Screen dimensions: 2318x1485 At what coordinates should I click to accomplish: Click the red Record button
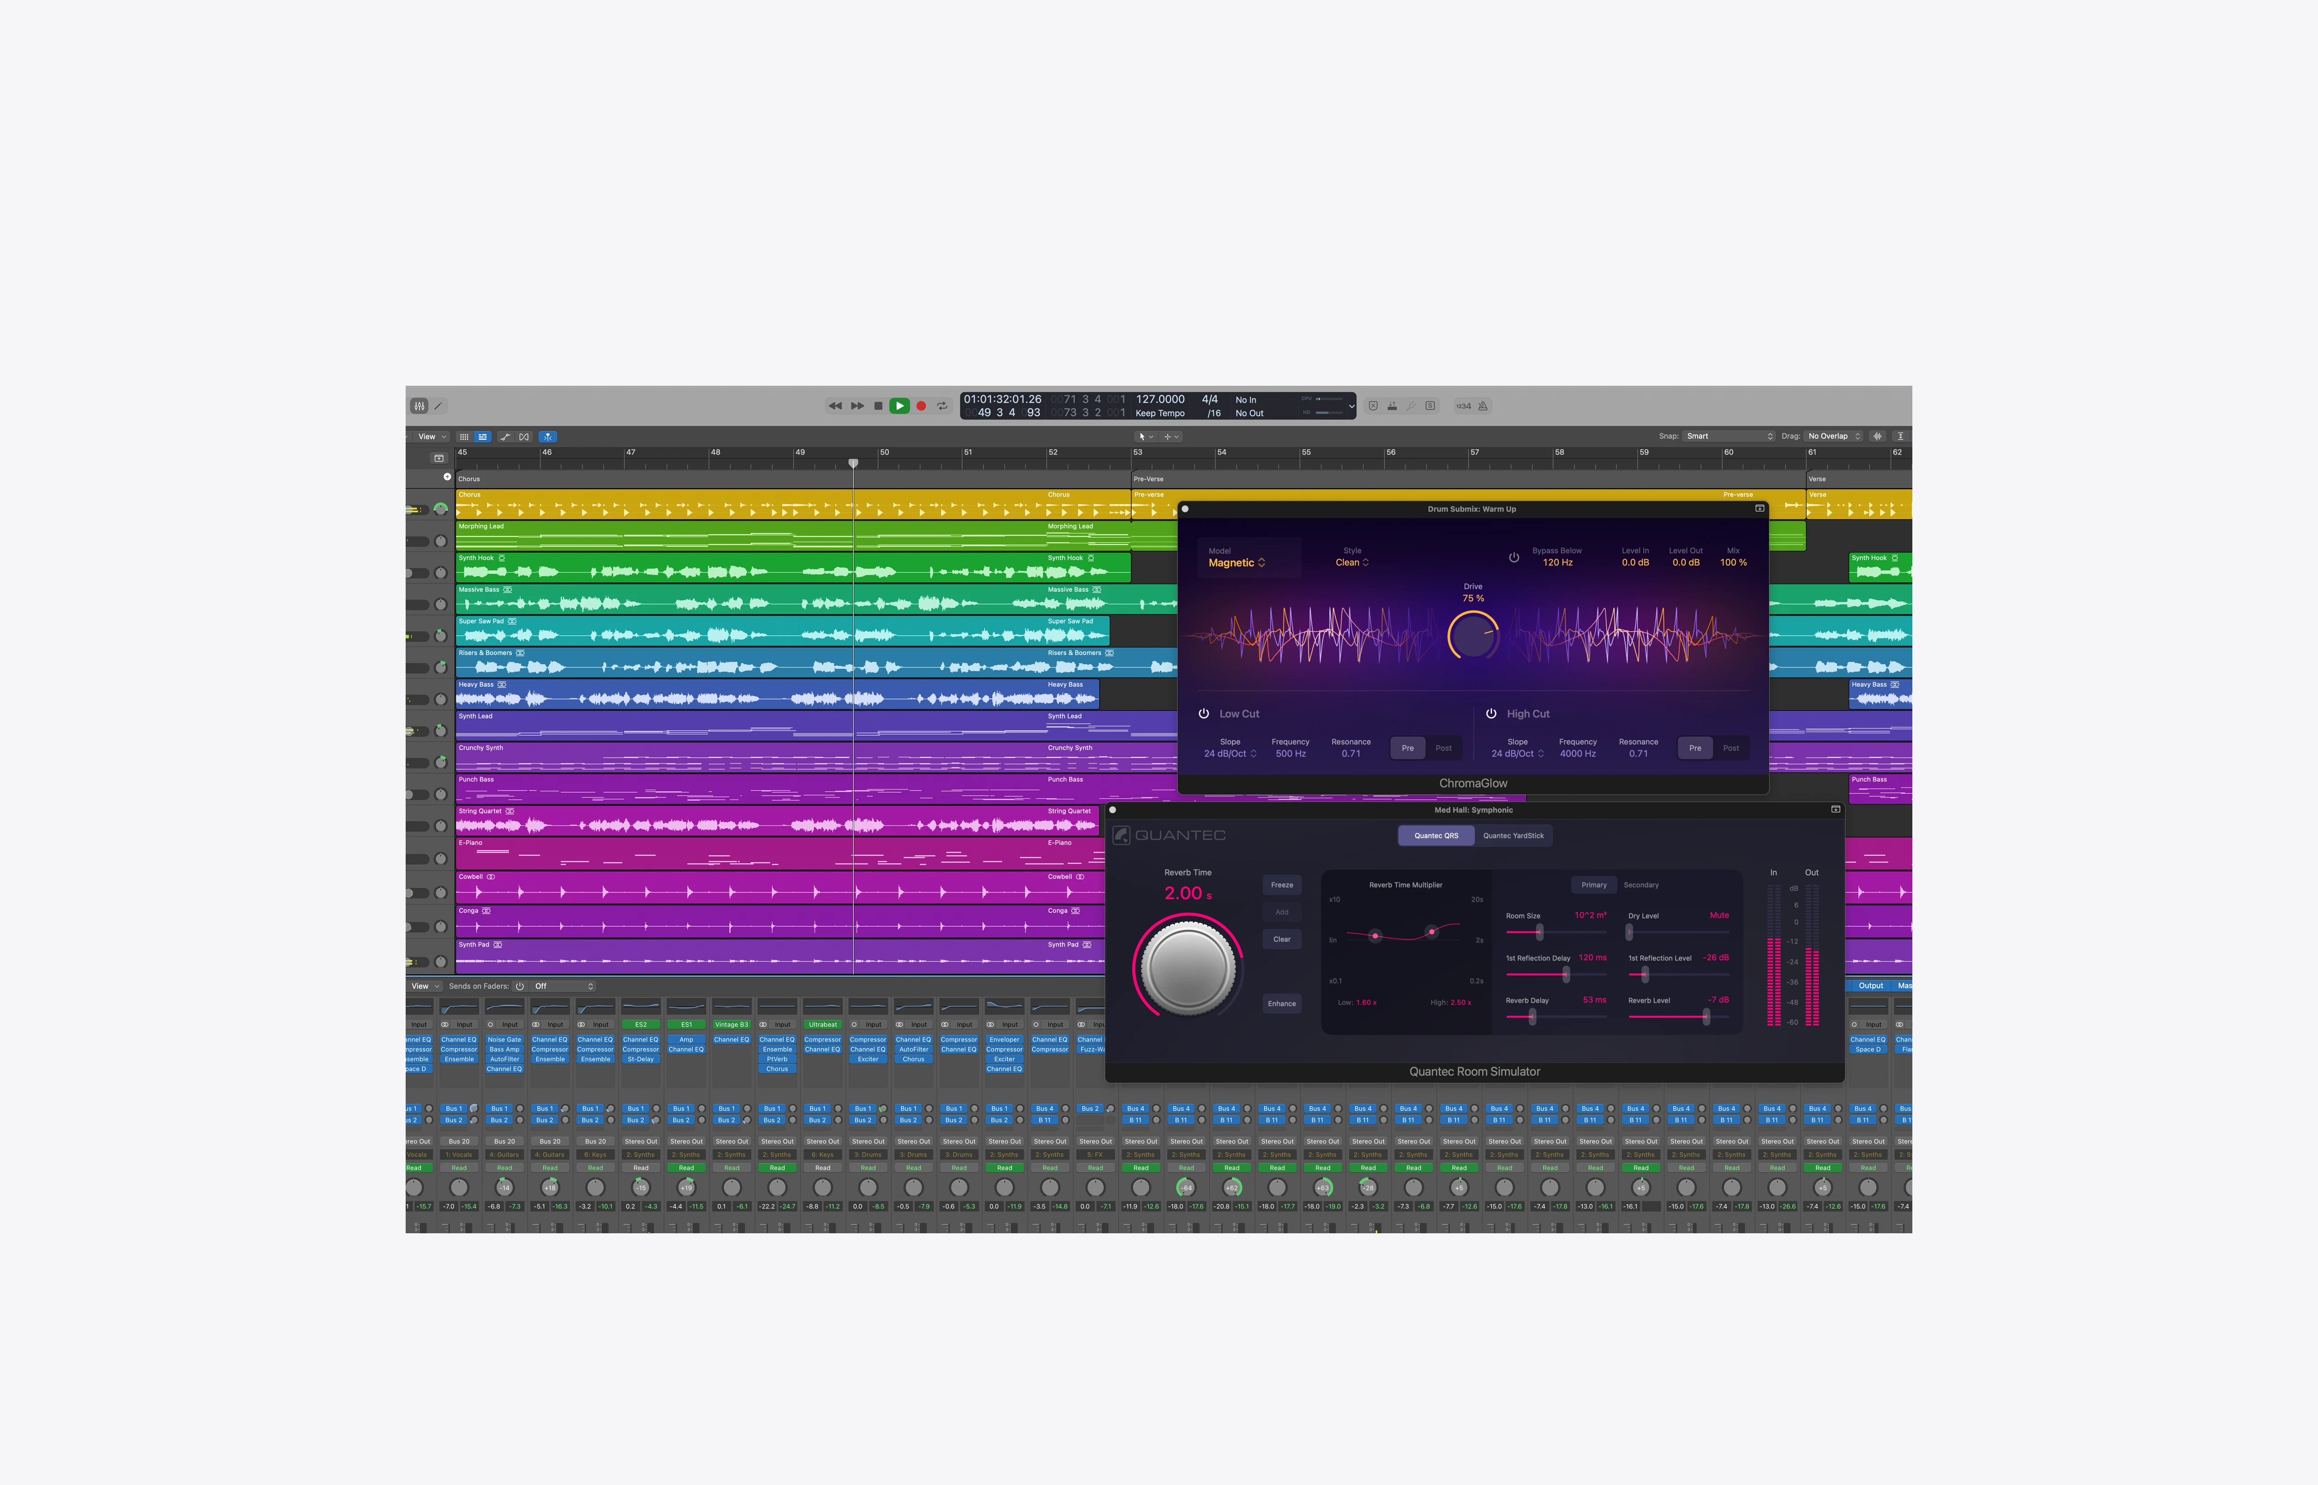click(921, 406)
